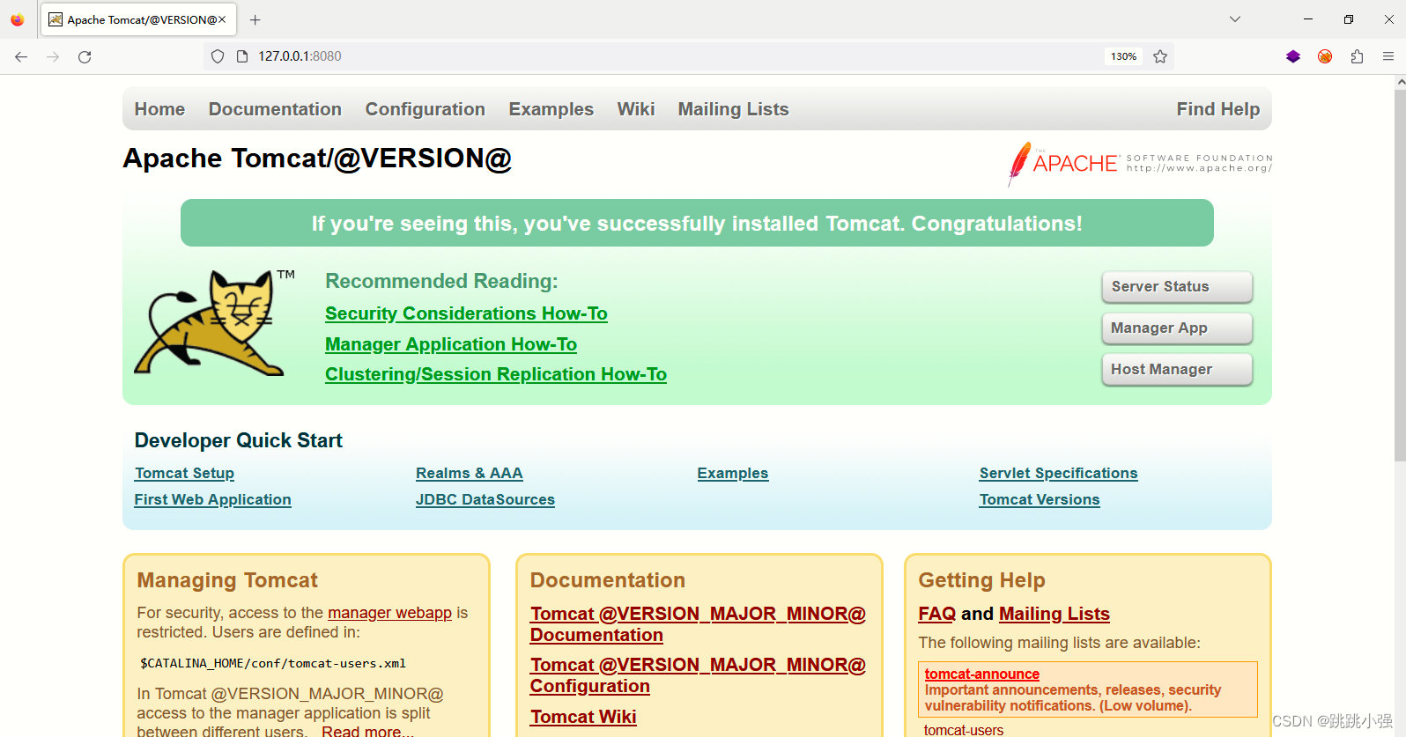Click the forward navigation arrow
Image resolution: width=1406 pixels, height=737 pixels.
point(53,56)
